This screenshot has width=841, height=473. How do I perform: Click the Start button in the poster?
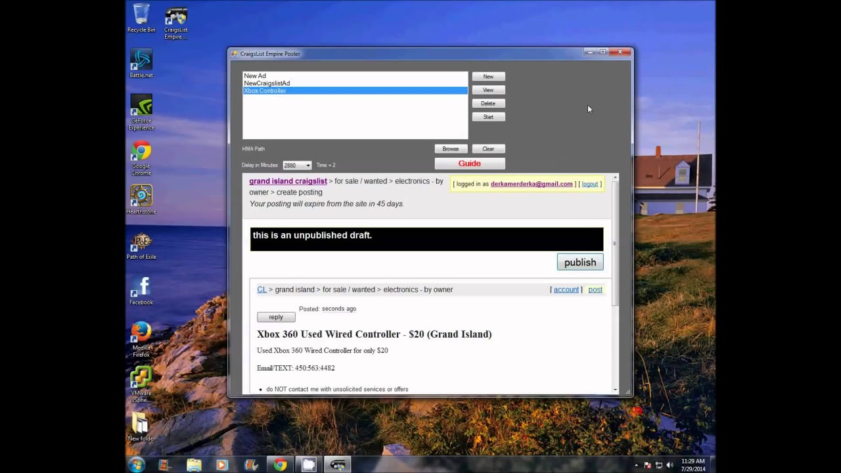click(488, 117)
